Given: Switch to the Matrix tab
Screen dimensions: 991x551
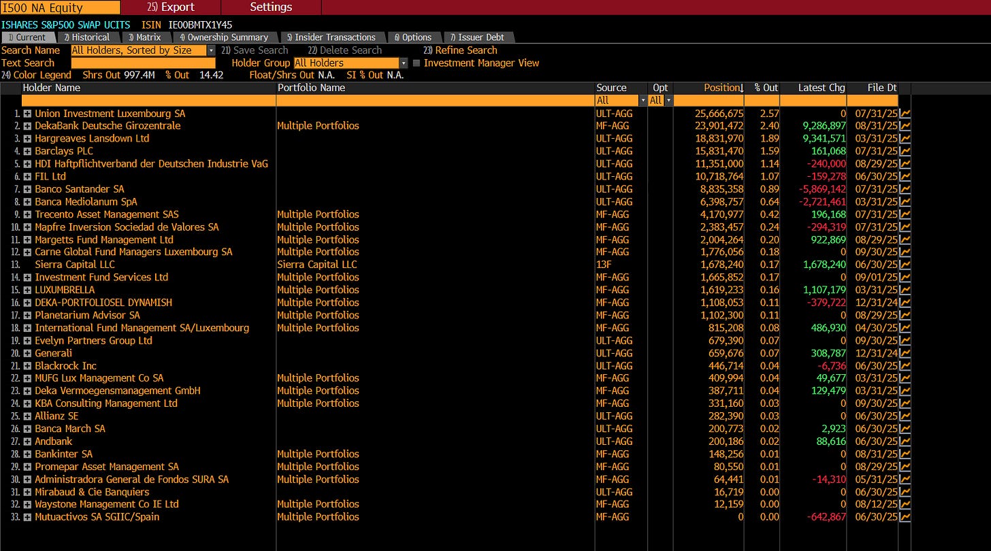Looking at the screenshot, I should pyautogui.click(x=144, y=37).
